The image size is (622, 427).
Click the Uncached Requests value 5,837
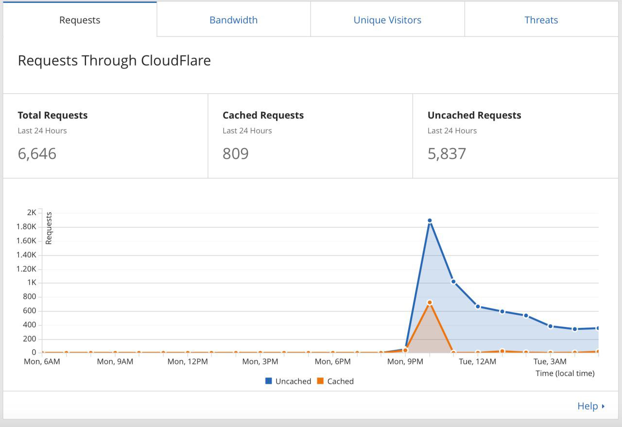point(447,154)
